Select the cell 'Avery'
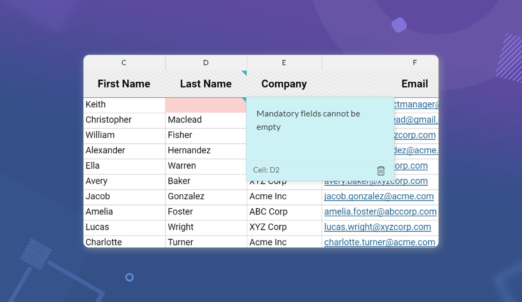Viewport: 522px width, 302px height. pyautogui.click(x=124, y=182)
